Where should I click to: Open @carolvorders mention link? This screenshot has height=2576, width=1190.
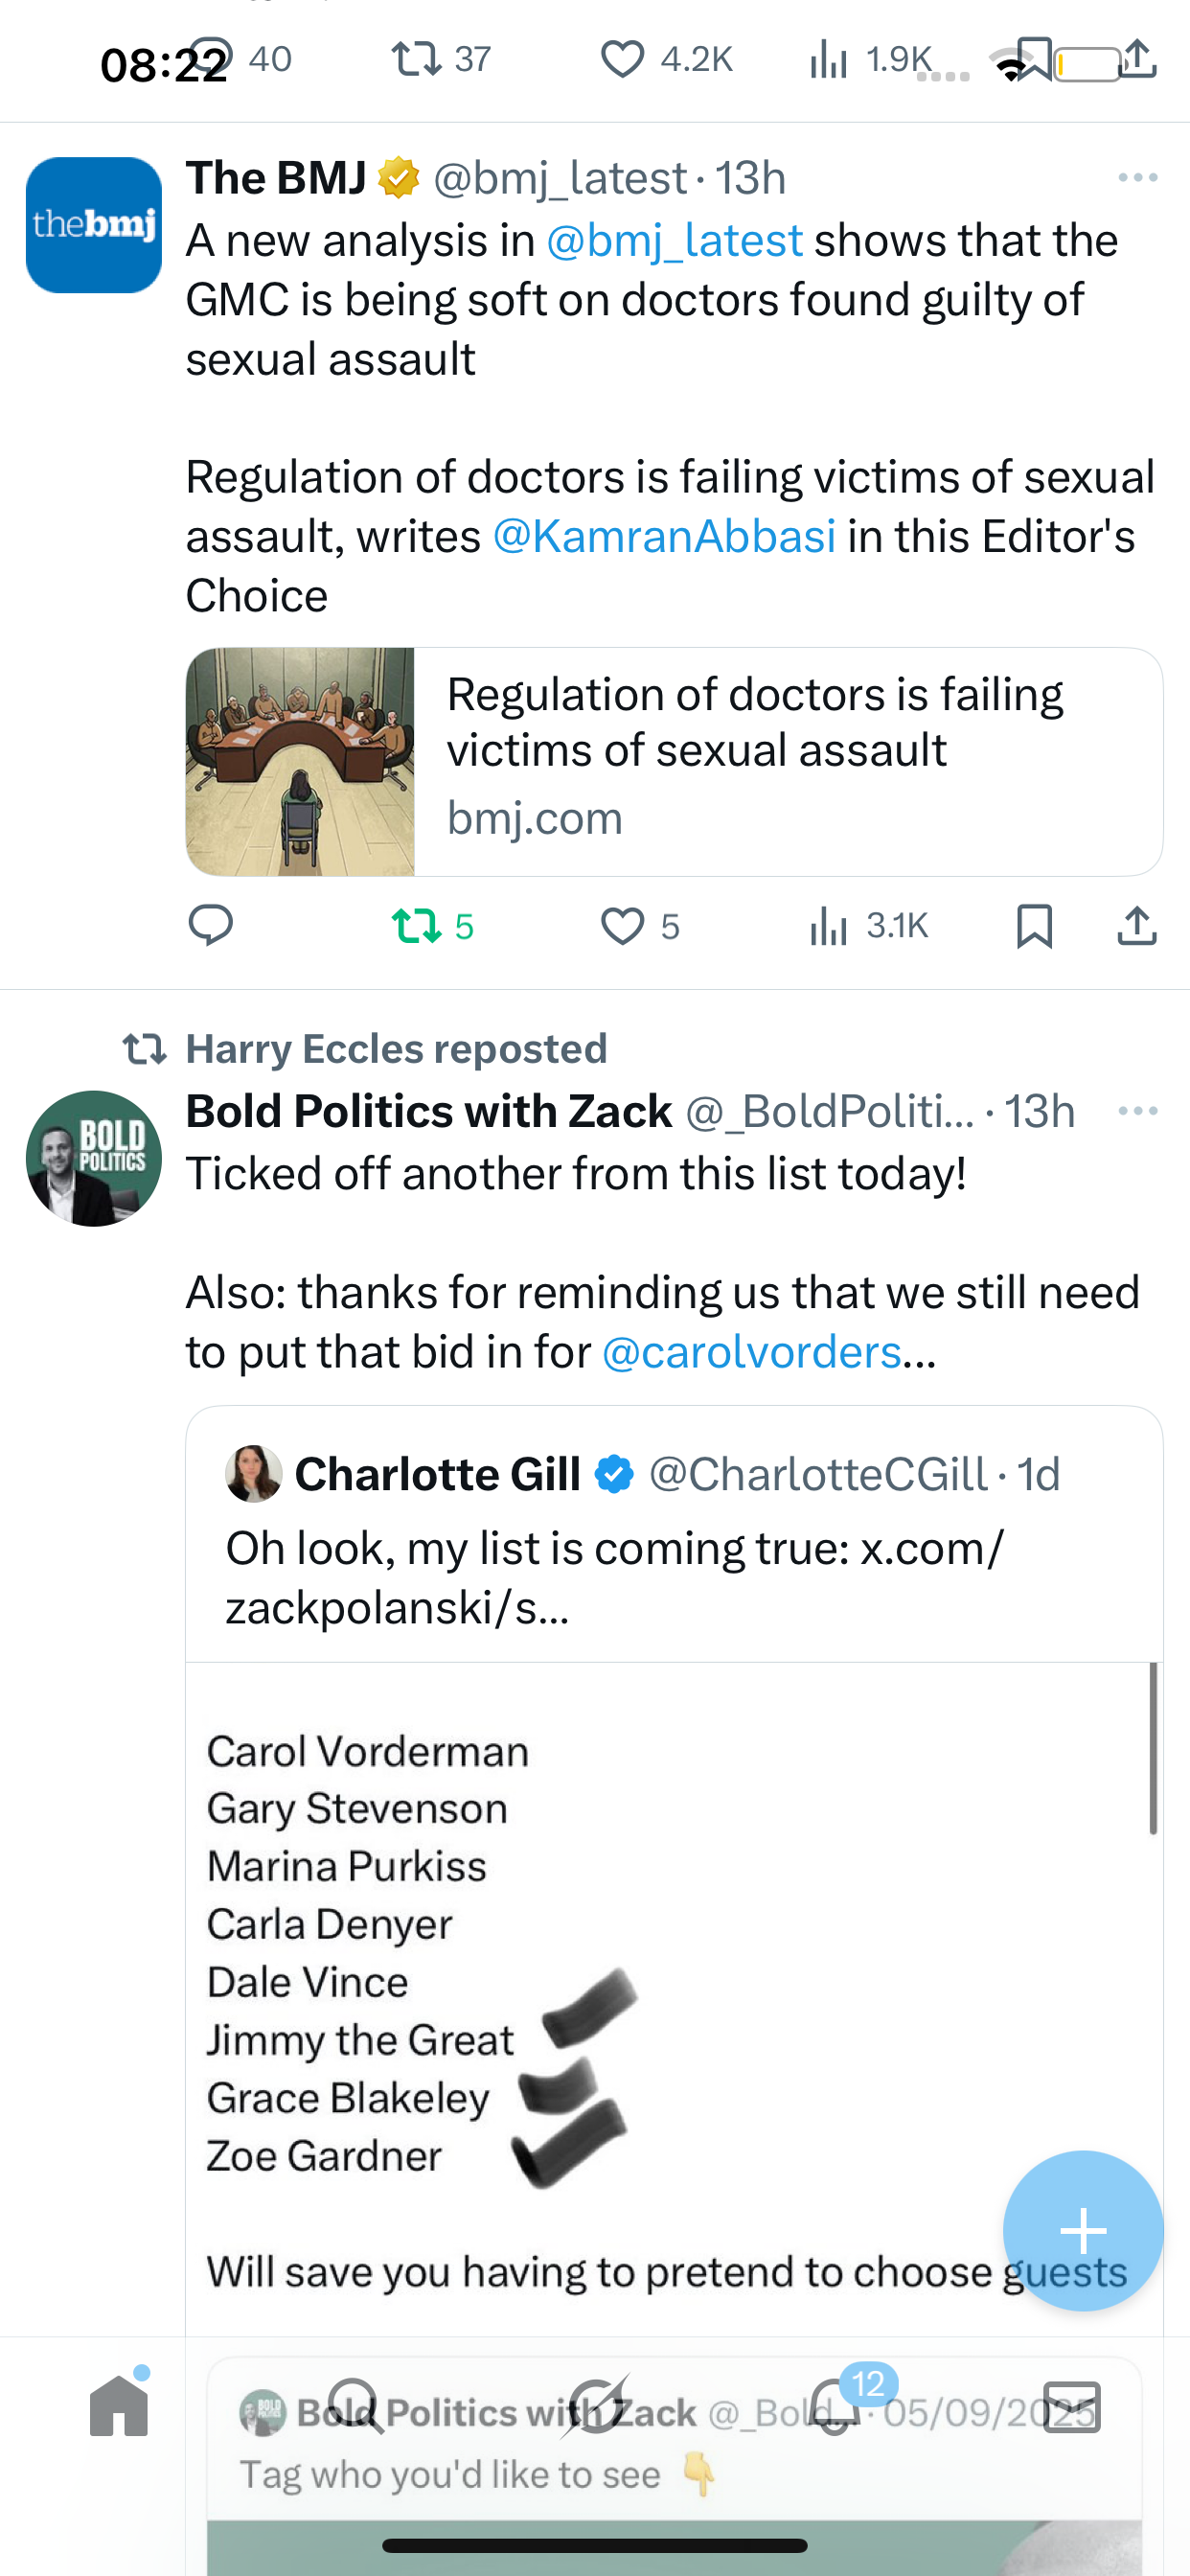[x=751, y=1352]
